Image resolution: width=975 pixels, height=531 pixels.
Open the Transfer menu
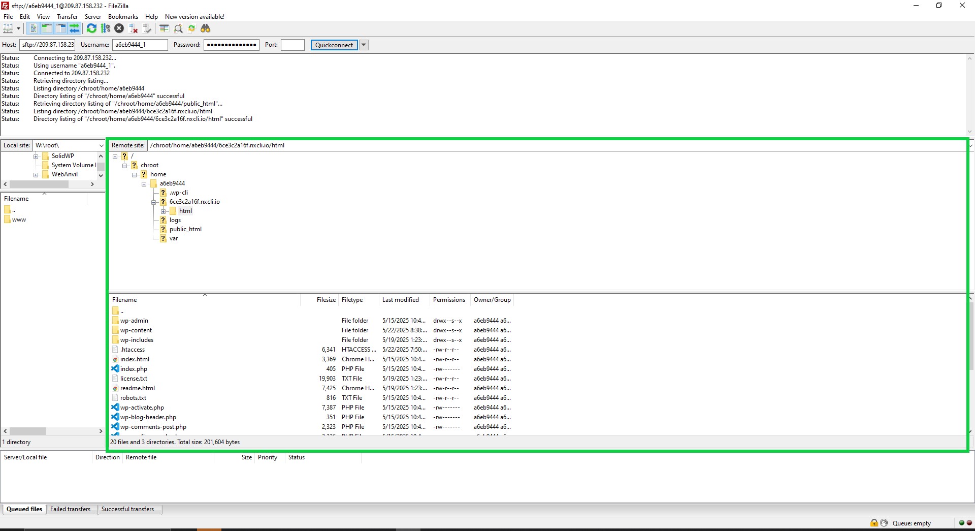click(67, 17)
